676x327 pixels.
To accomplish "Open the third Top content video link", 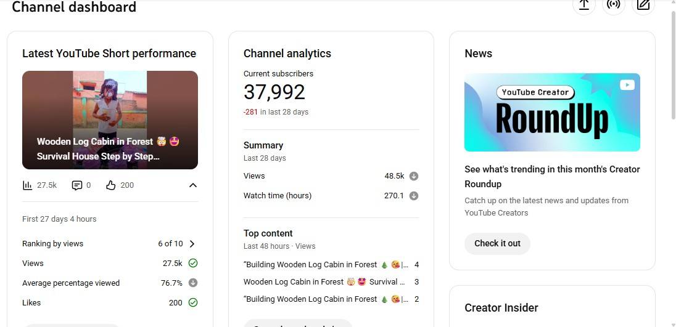I will pos(326,299).
